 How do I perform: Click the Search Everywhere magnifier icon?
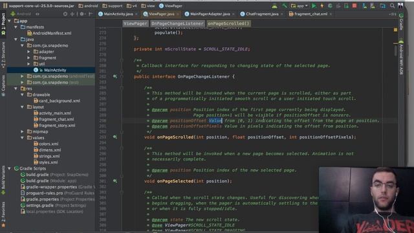(392, 6)
